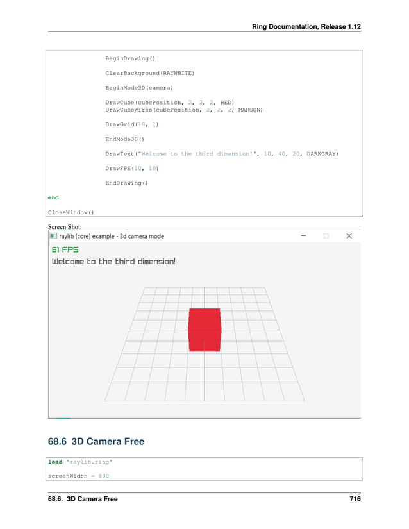Image resolution: width=409 pixels, height=529 pixels.
Task: Click the '61 FPS' counter text
Action: pos(65,249)
